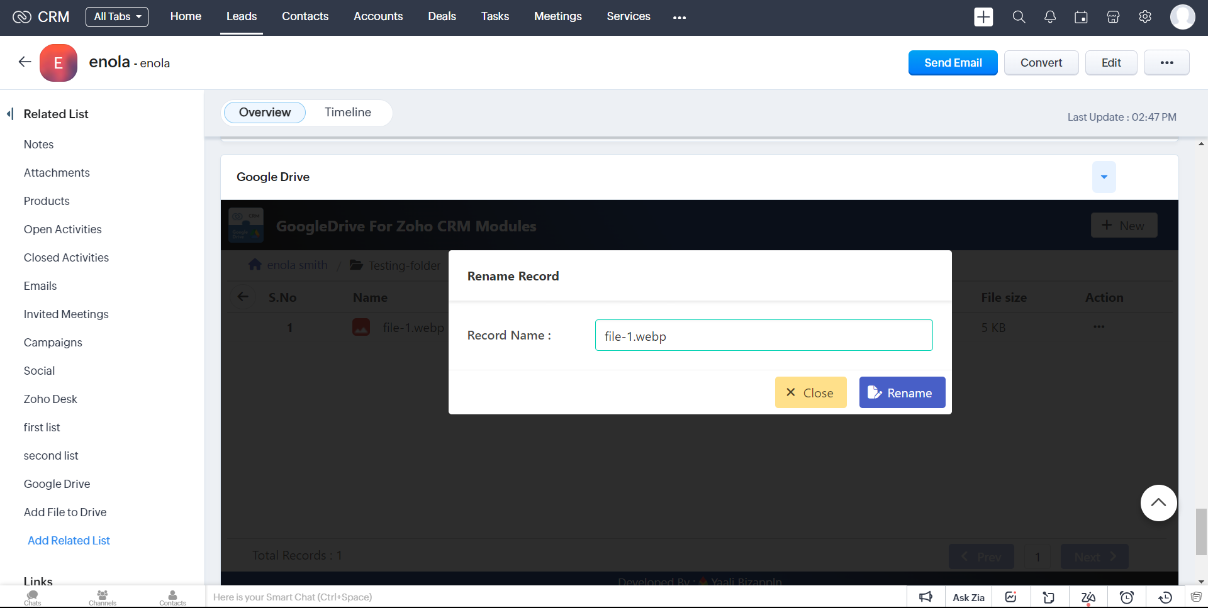This screenshot has width=1208, height=608.
Task: Click the Ask Zia assistant
Action: 968,597
